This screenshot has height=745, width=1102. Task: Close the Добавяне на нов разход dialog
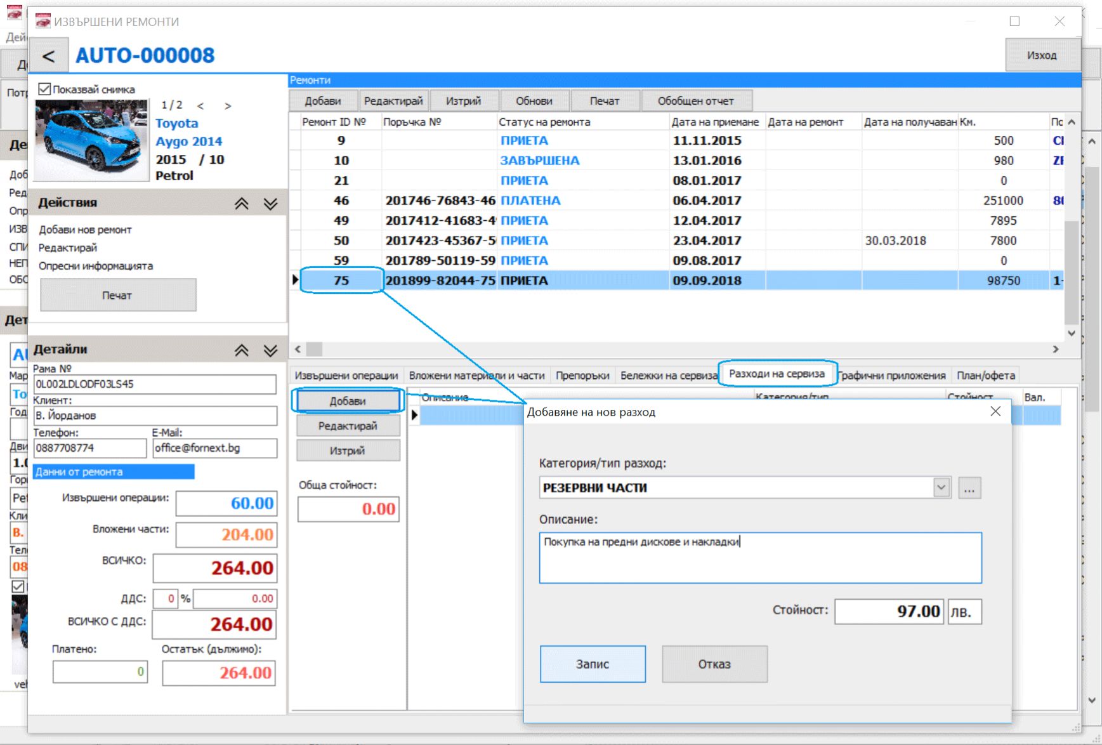point(995,411)
